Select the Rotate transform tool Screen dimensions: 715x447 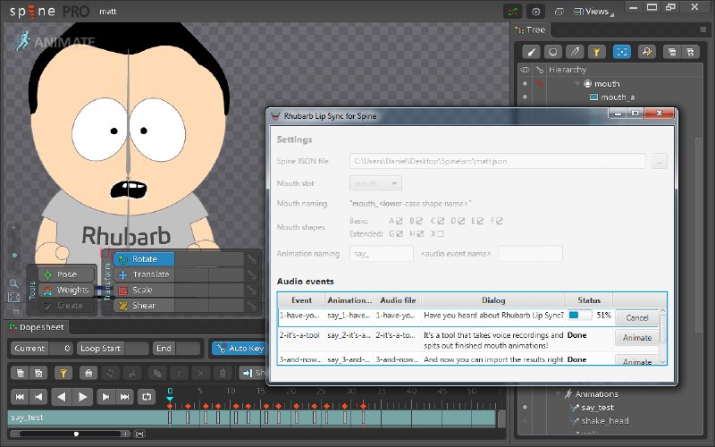144,259
